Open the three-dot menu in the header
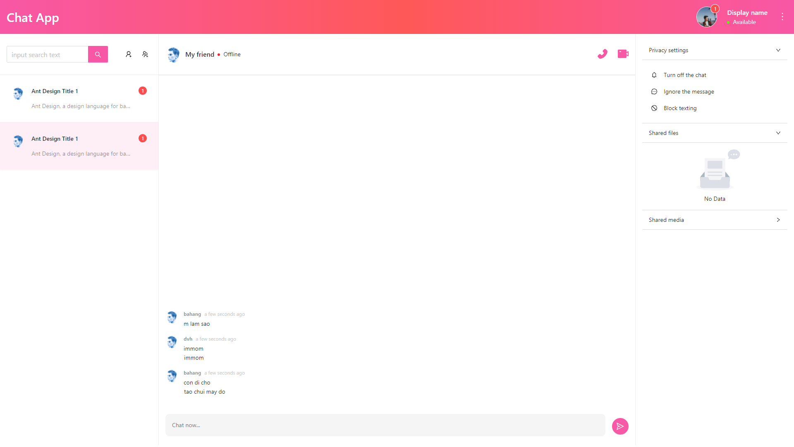 tap(782, 17)
